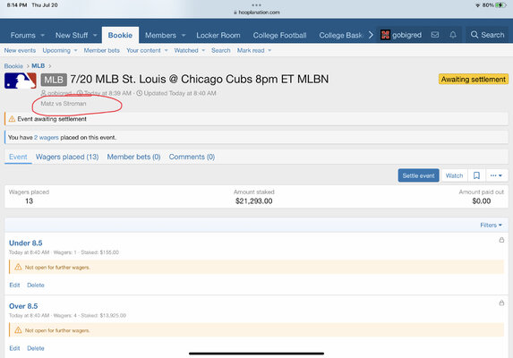Click the $0.00 amount paid out value
The image size is (513, 358).
point(482,201)
